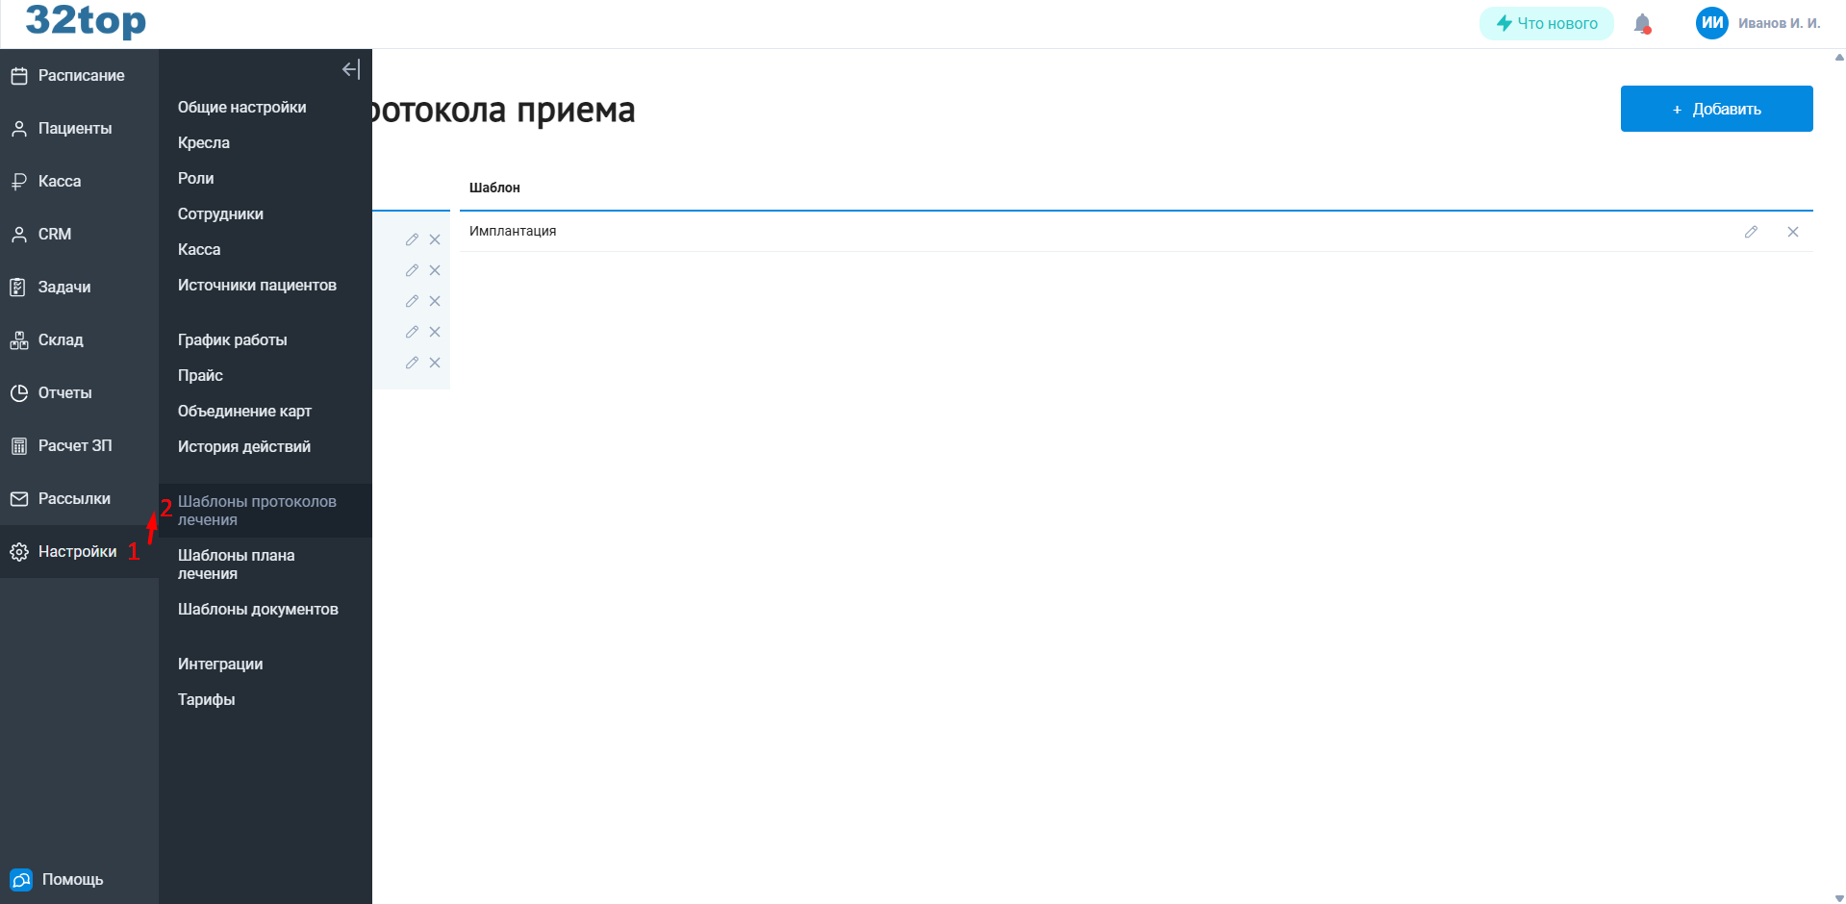
Task: Open the Отчеты reports section
Action: [x=66, y=392]
